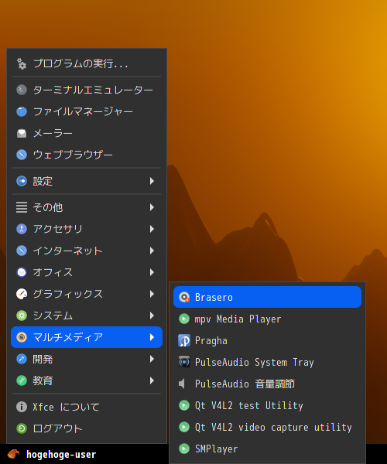Click the オフィス label
This screenshot has width=387, height=464.
[x=53, y=272]
